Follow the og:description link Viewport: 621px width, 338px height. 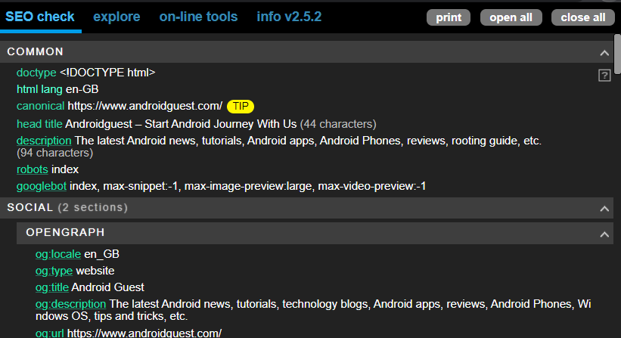click(70, 304)
